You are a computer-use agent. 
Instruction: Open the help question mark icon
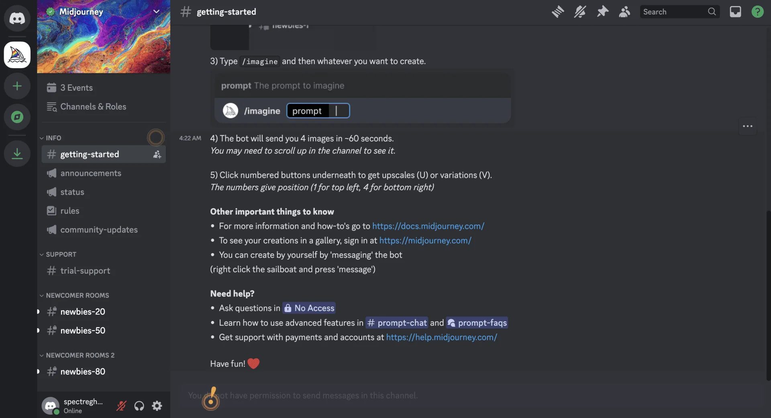click(757, 12)
